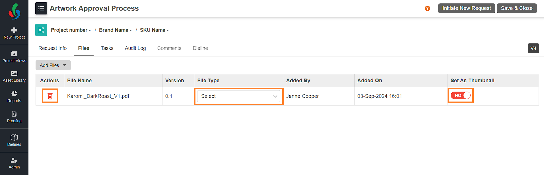Click Janne Cooper cell
This screenshot has height=175, width=544.
[302, 96]
